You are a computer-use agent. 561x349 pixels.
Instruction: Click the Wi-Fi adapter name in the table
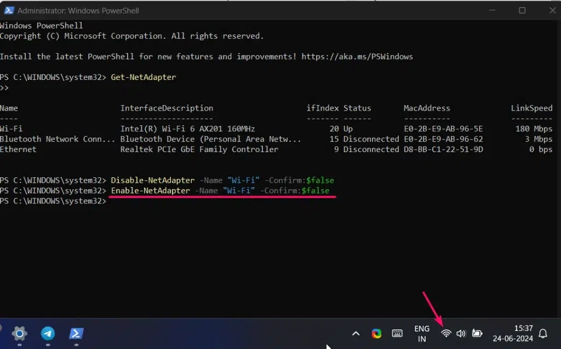pyautogui.click(x=11, y=129)
